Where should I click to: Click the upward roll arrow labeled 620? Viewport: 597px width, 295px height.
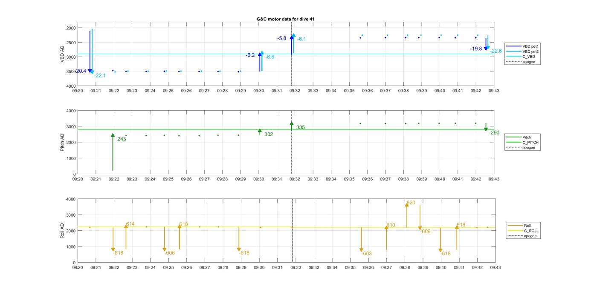407,215
